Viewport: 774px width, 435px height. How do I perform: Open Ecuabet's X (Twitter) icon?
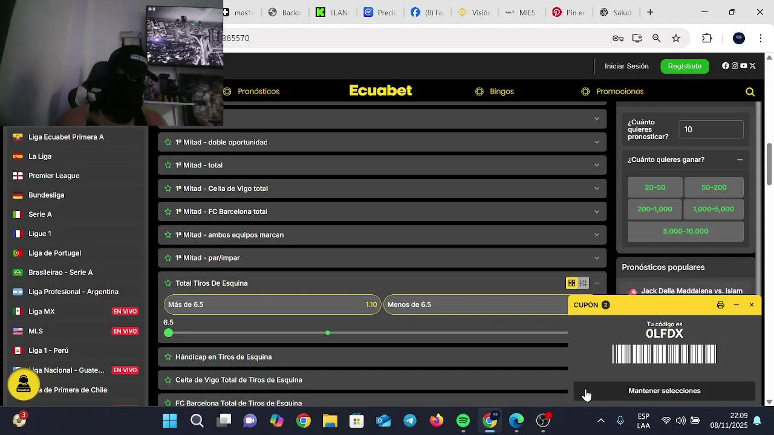pyautogui.click(x=753, y=66)
